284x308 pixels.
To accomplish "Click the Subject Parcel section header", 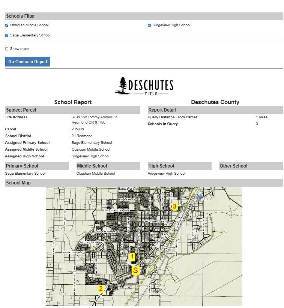I will click(73, 110).
